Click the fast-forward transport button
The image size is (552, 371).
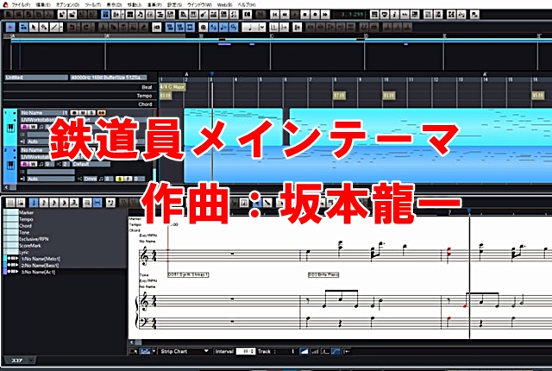tap(325, 15)
